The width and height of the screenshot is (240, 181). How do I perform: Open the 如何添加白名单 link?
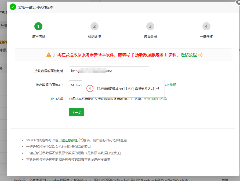point(155,99)
